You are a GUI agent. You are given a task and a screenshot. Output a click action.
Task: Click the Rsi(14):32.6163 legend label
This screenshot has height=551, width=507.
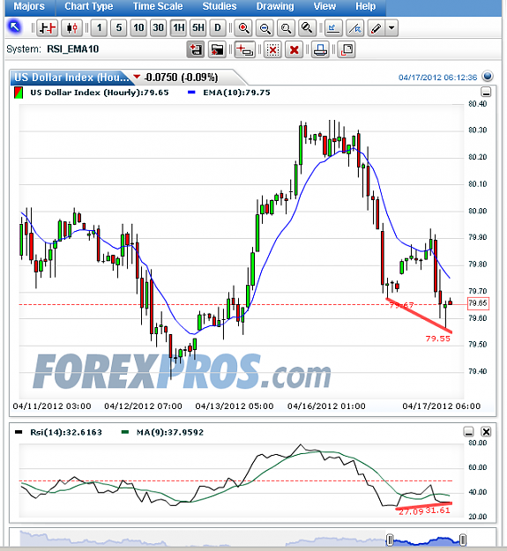pyautogui.click(x=66, y=432)
